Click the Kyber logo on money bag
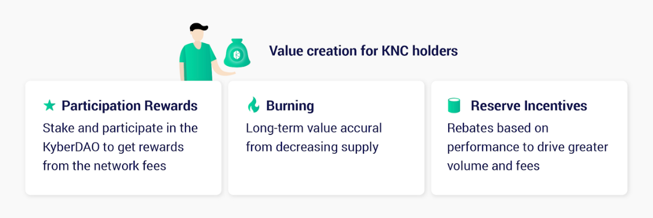 click(x=236, y=55)
